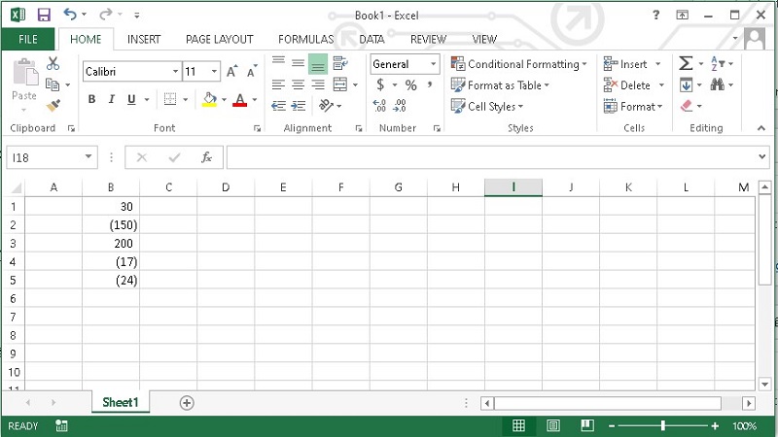Click the Insert cells button
This screenshot has width=778, height=437.
point(625,64)
